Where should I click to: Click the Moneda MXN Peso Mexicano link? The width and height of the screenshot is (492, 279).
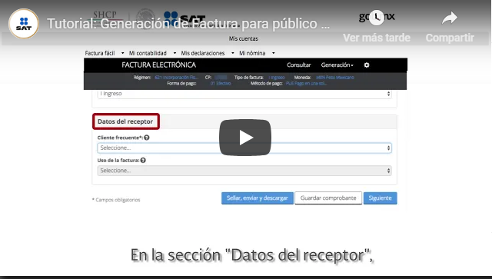[335, 77]
